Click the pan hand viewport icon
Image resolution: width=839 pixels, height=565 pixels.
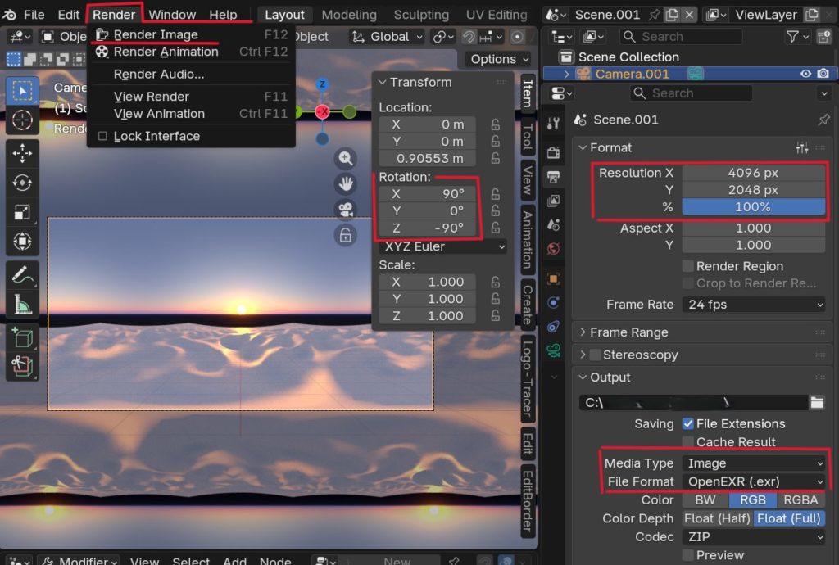point(346,184)
